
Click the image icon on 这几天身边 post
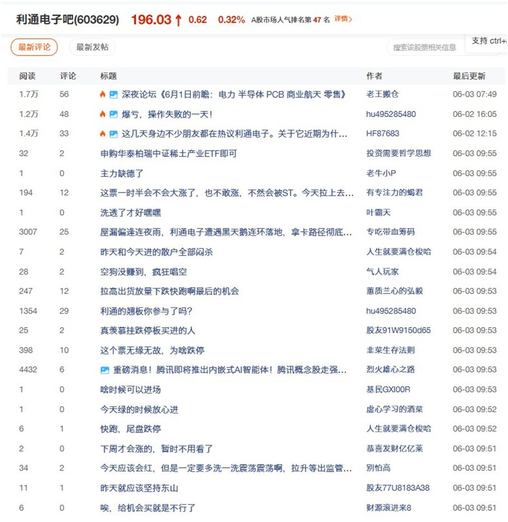click(x=114, y=134)
